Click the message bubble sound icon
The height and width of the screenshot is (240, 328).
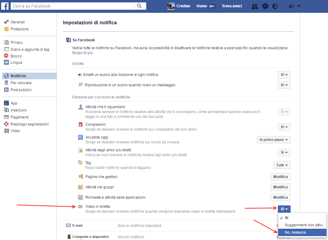point(81,85)
